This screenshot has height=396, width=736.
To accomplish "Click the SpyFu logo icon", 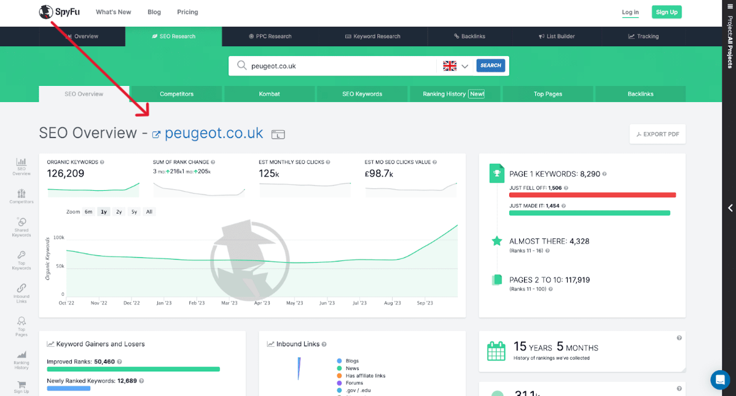I will tap(45, 12).
